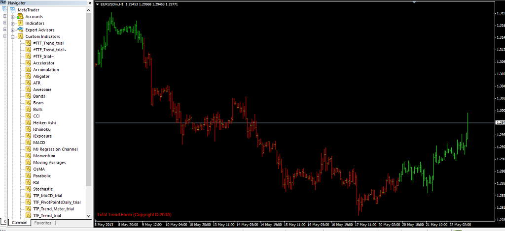The image size is (505, 231).
Task: Expand the Expert Advisors tree node
Action: pyautogui.click(x=13, y=30)
